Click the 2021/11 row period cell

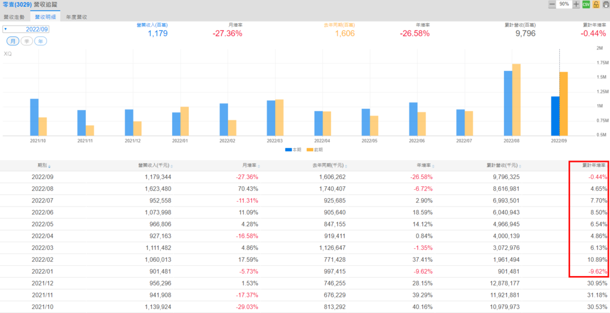pyautogui.click(x=42, y=295)
